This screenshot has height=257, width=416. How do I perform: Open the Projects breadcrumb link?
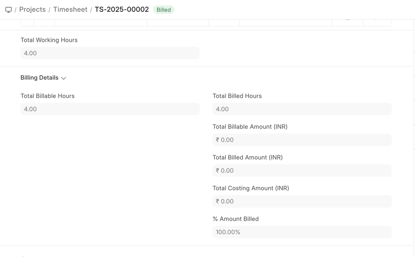(32, 10)
